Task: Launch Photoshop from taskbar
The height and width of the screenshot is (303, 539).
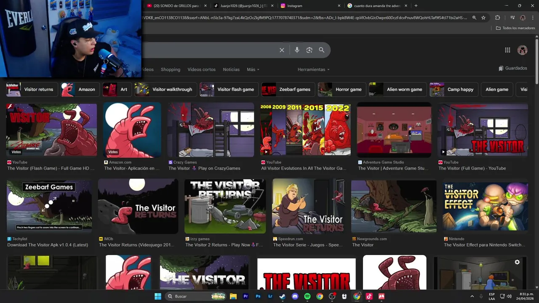Action: tap(258, 296)
